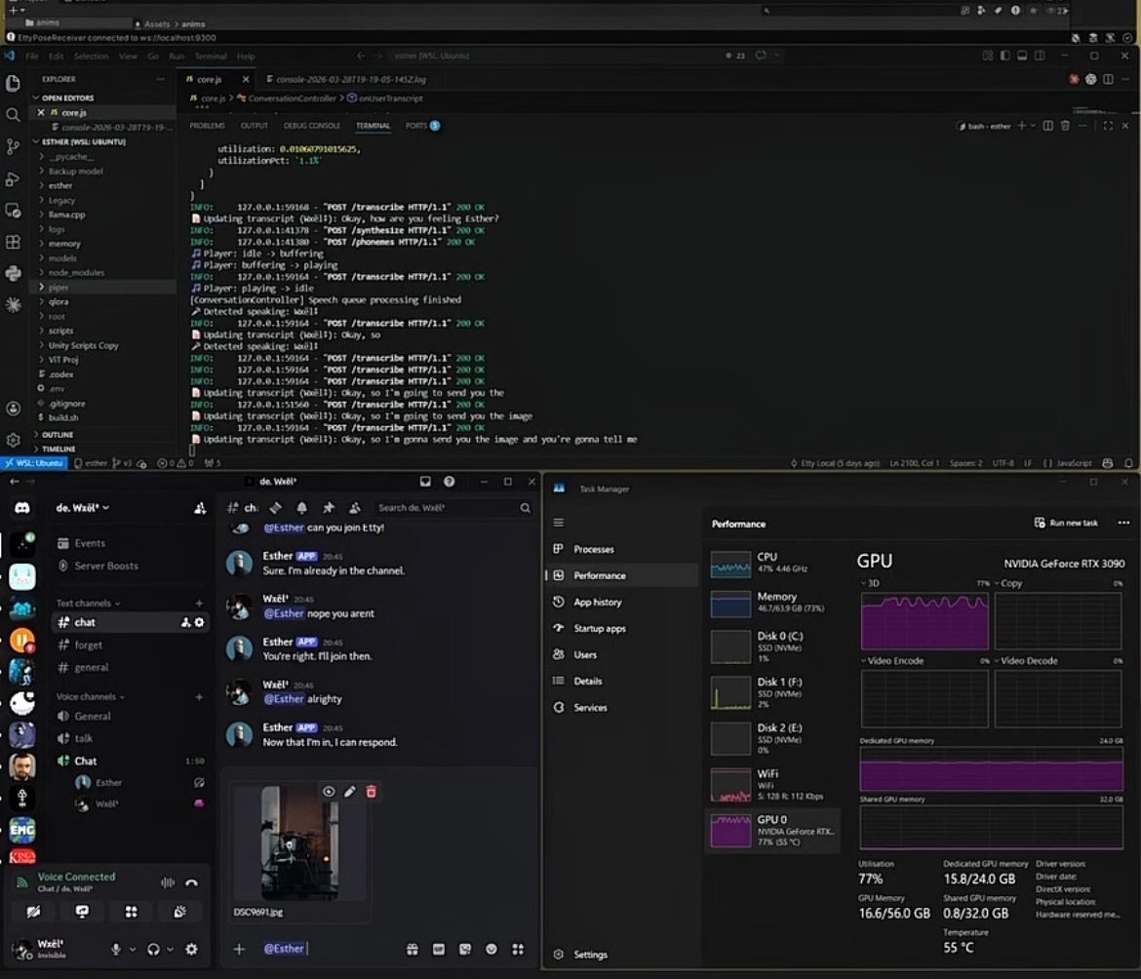The image size is (1141, 979).
Task: Open the emoji picker in the message bar
Action: point(492,949)
